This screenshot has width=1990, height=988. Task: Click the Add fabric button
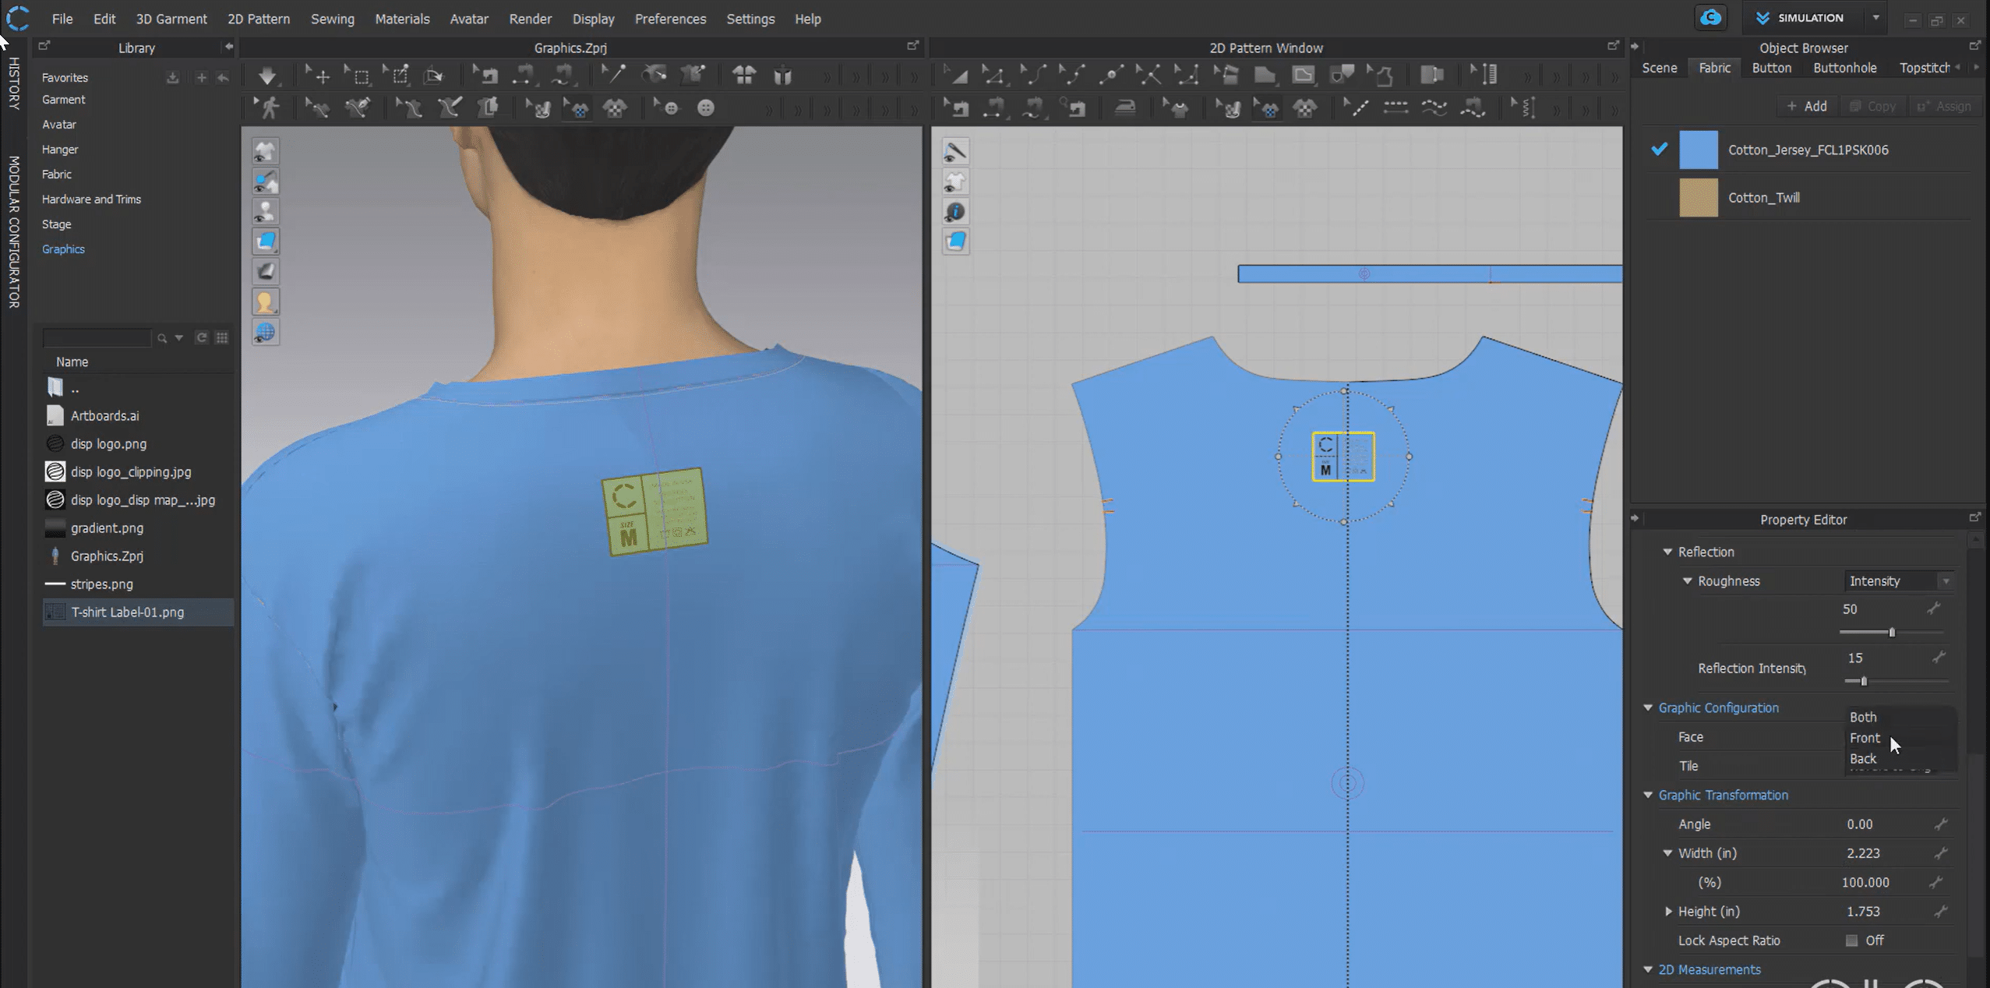coord(1806,106)
